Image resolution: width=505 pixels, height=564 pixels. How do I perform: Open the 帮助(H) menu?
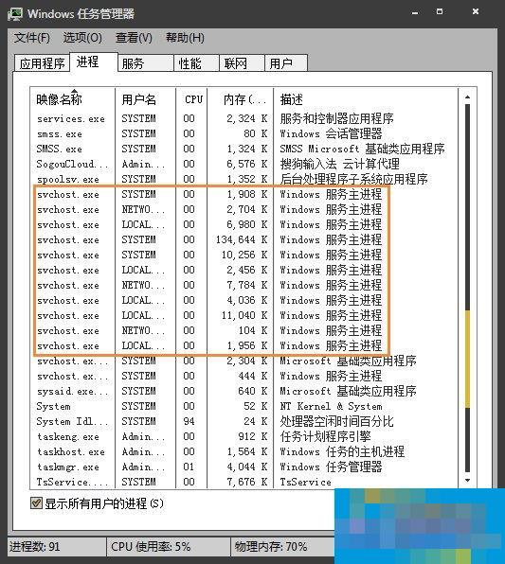point(185,38)
